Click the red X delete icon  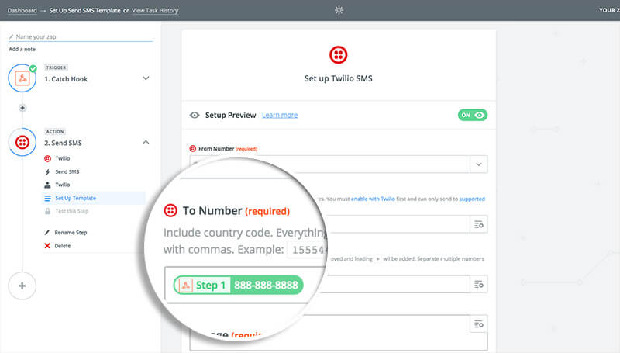pos(47,246)
